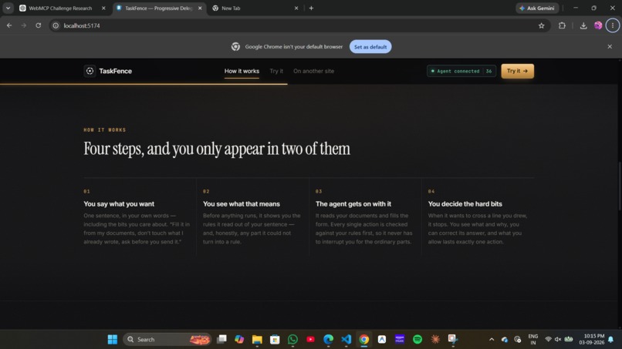Open Microsoft Store from the taskbar
Viewport: 622px width, 349px height.
(x=275, y=339)
